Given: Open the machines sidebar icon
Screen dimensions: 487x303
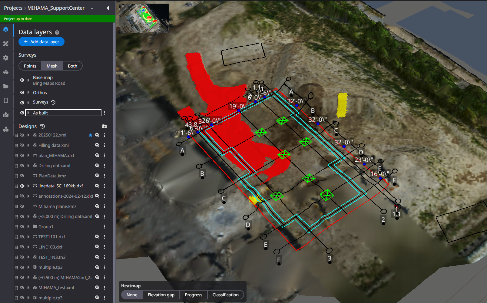Looking at the screenshot, I should (6, 72).
